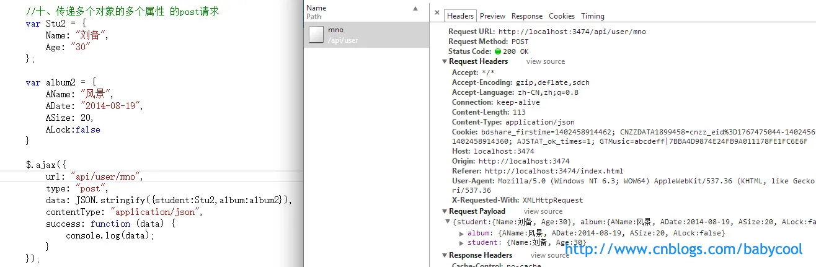Collapse the root payload object tree

point(448,222)
